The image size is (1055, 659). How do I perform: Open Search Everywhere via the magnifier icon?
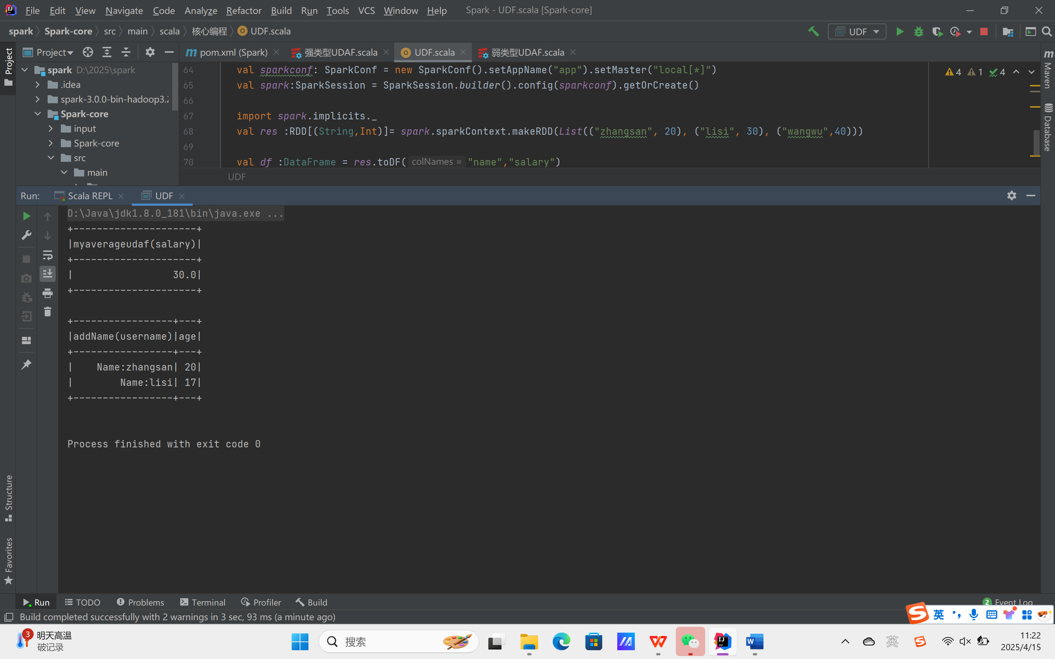pyautogui.click(x=1047, y=32)
